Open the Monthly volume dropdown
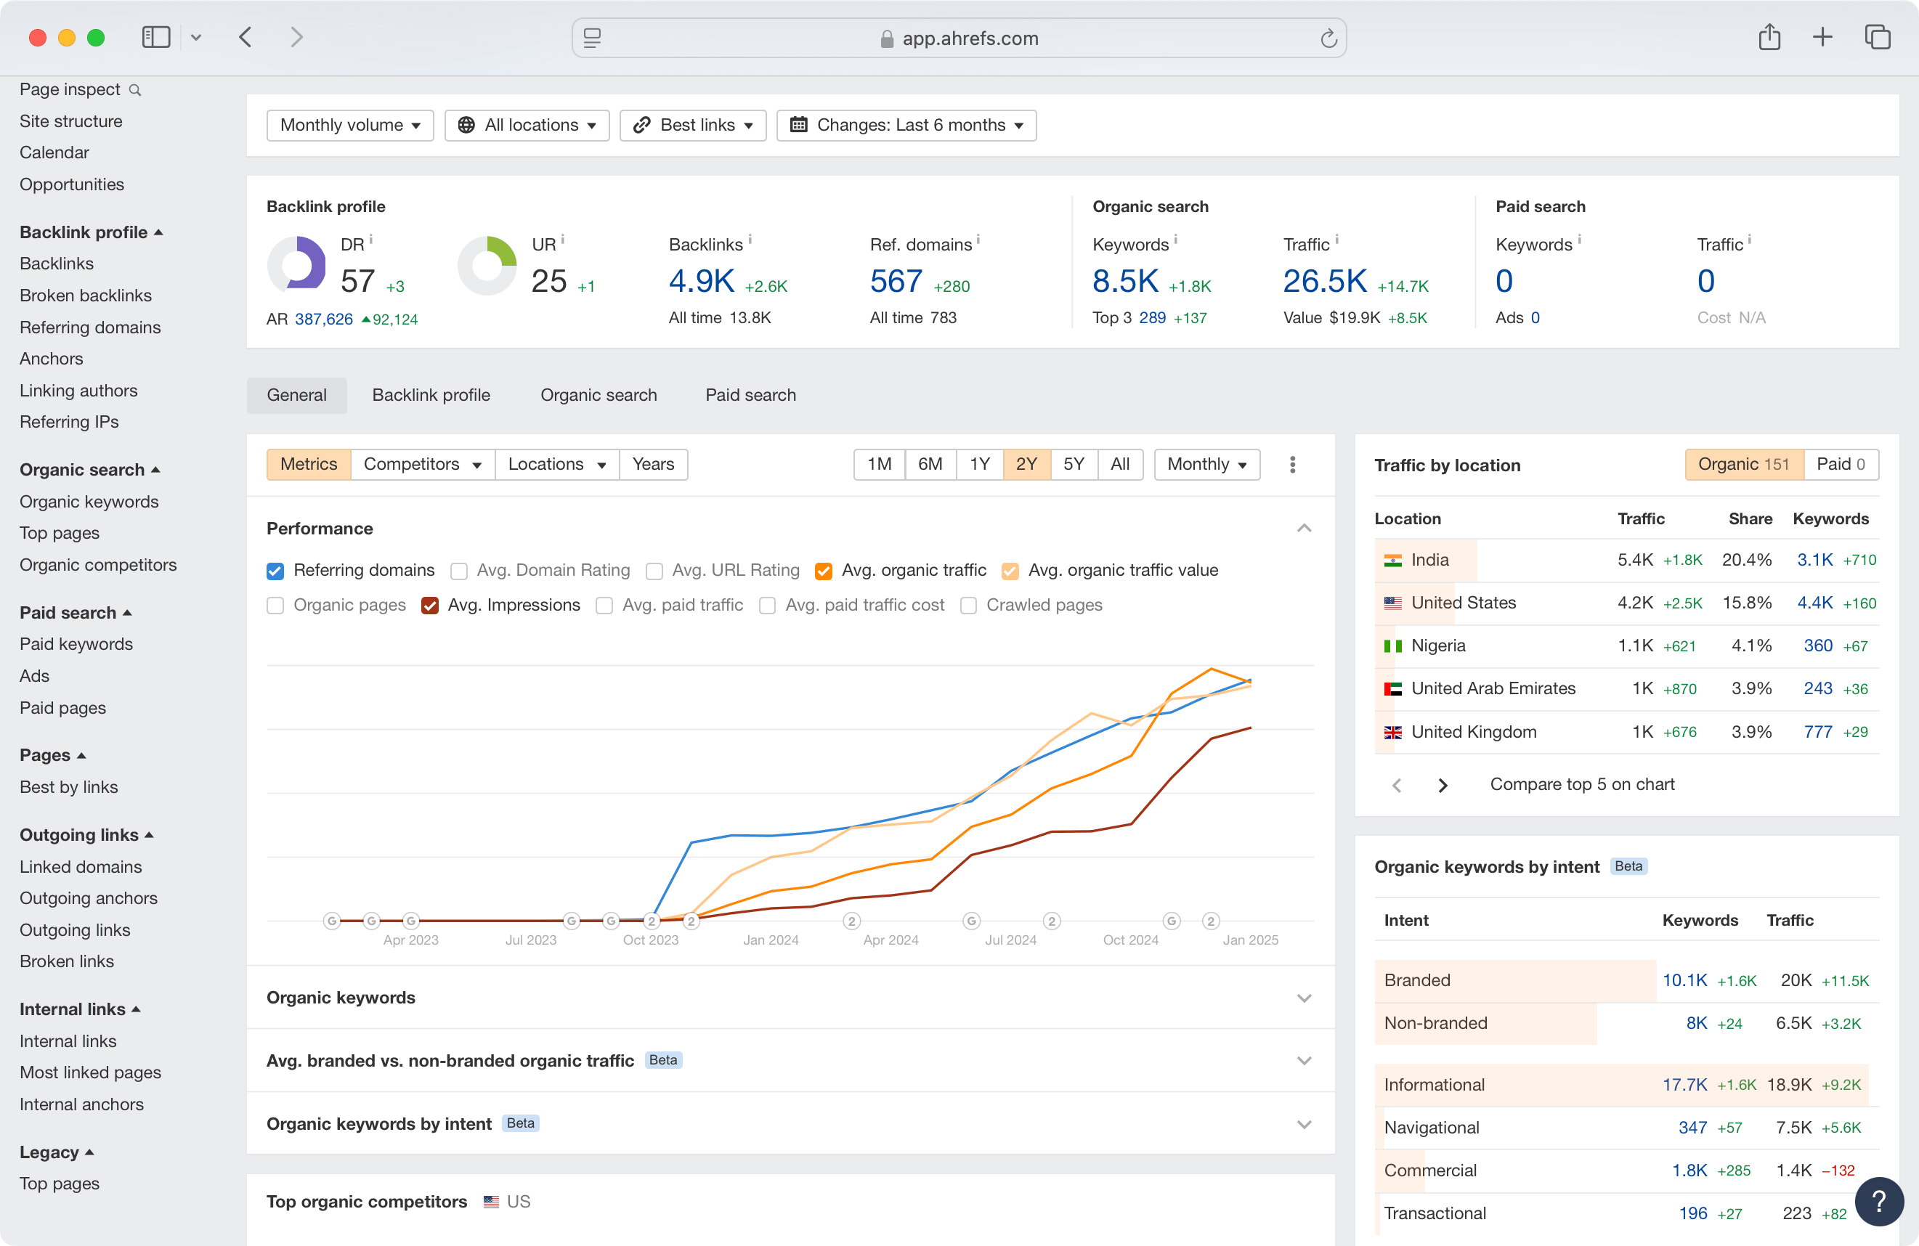This screenshot has width=1919, height=1246. [350, 125]
